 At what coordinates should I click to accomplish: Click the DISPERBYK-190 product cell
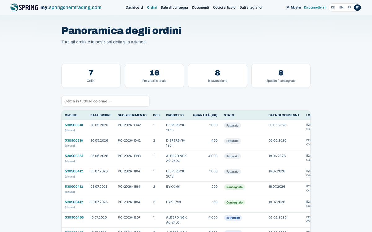click(175, 143)
